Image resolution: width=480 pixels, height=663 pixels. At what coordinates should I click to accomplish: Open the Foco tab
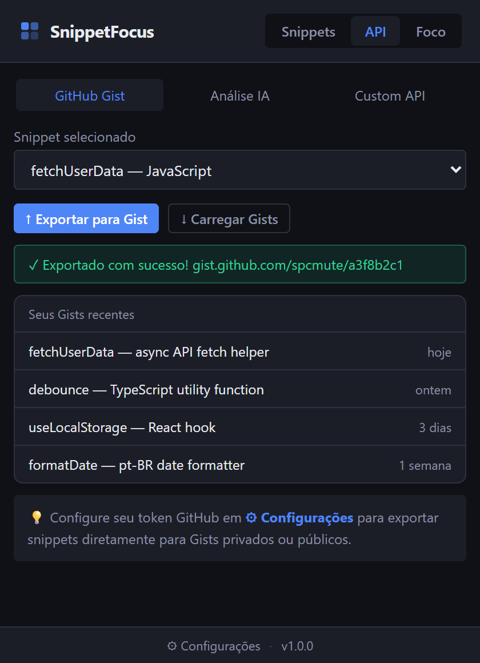(x=430, y=31)
